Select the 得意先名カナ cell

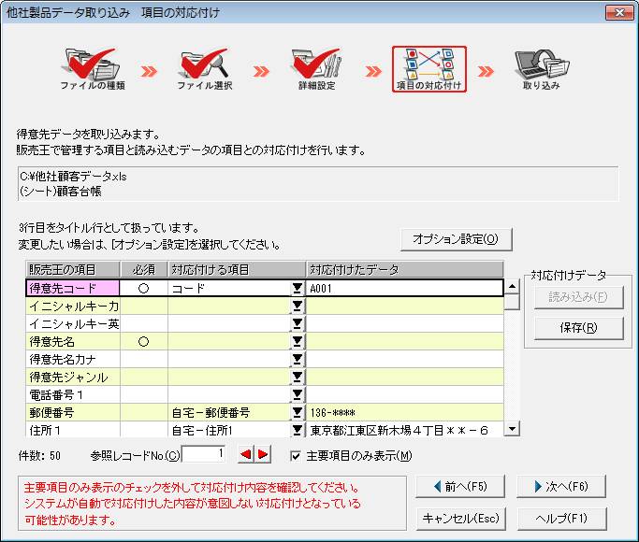click(x=73, y=359)
